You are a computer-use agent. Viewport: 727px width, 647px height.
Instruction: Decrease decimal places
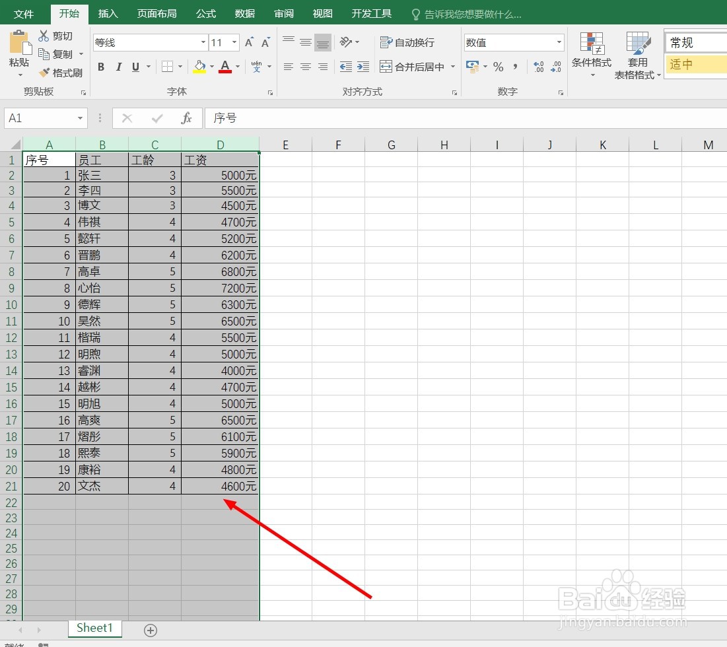pyautogui.click(x=555, y=67)
